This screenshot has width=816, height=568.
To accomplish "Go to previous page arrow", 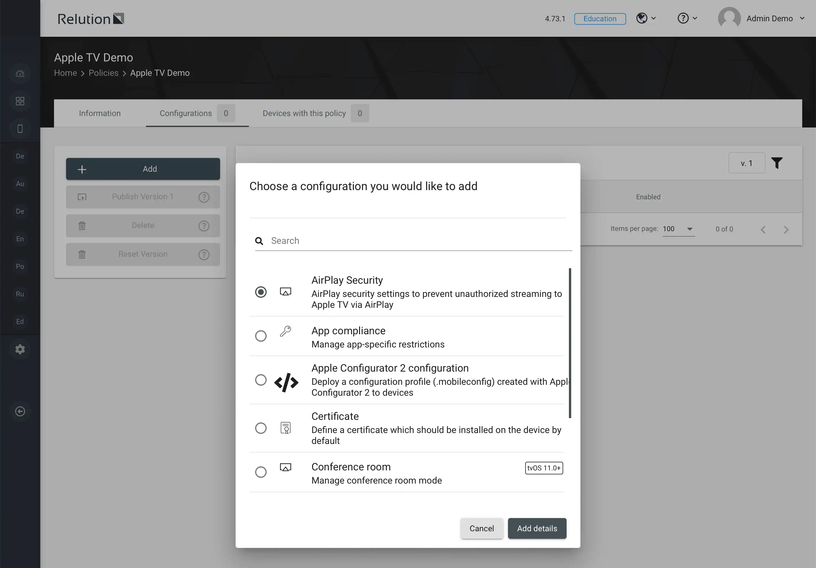I will click(763, 229).
